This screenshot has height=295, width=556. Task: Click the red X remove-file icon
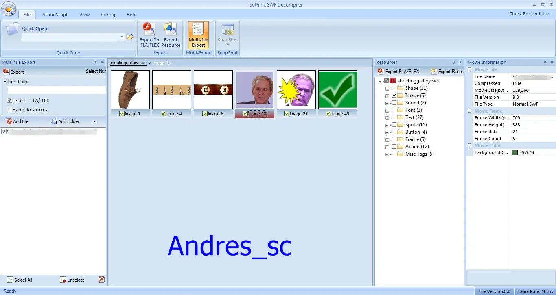101,280
